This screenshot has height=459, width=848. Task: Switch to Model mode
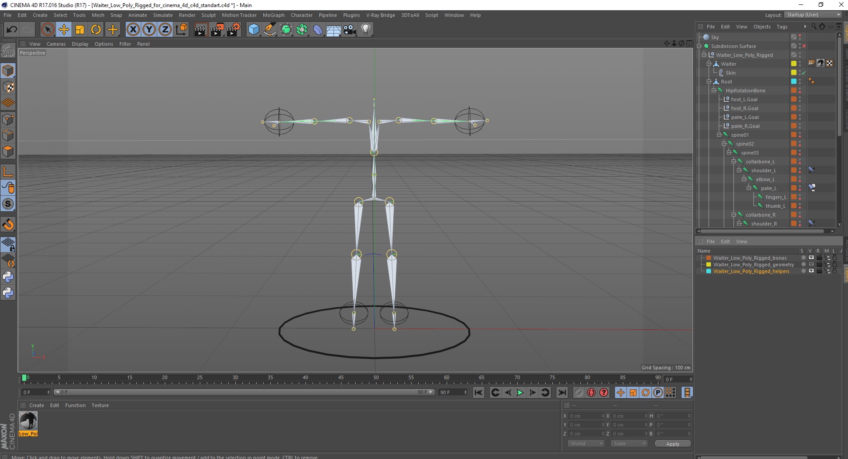pyautogui.click(x=8, y=71)
